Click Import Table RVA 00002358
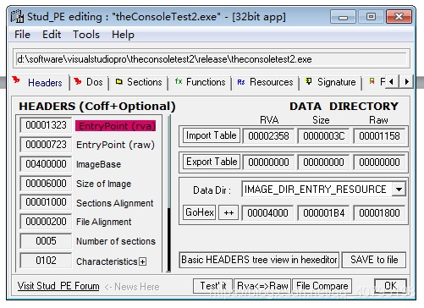 pos(268,136)
